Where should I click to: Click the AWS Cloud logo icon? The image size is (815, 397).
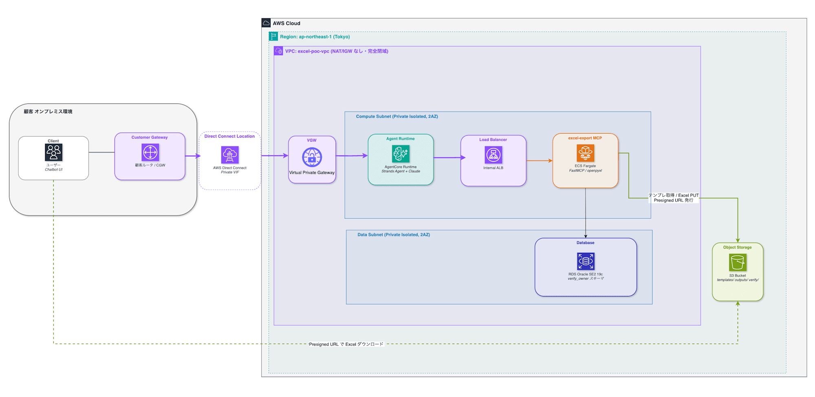266,23
